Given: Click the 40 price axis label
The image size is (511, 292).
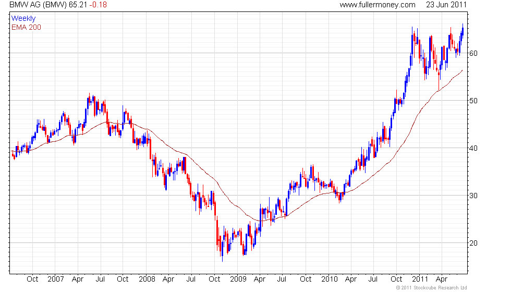Looking at the screenshot, I should (x=473, y=148).
